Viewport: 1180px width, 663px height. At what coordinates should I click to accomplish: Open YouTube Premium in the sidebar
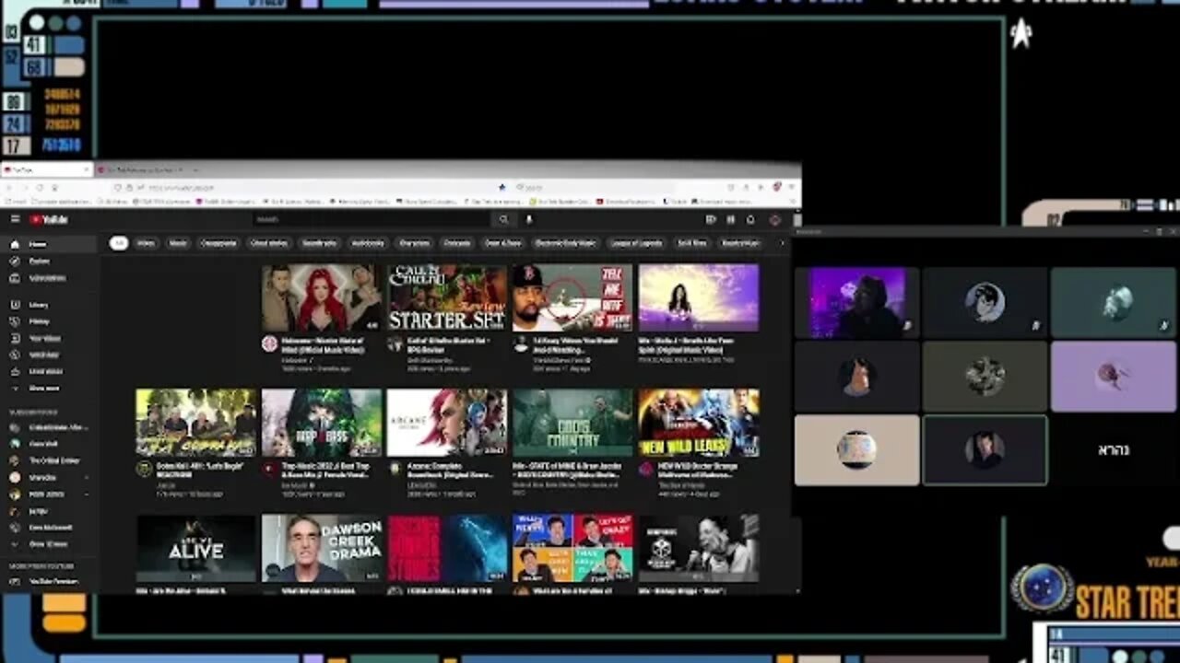[x=48, y=582]
